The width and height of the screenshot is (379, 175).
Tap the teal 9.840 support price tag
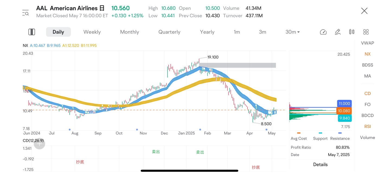(x=344, y=118)
